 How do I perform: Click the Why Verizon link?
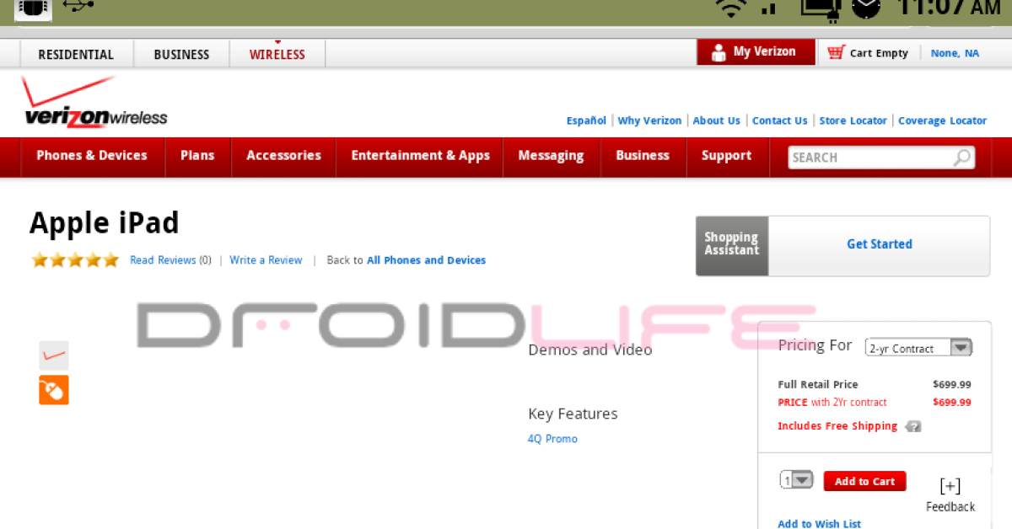pyautogui.click(x=649, y=120)
